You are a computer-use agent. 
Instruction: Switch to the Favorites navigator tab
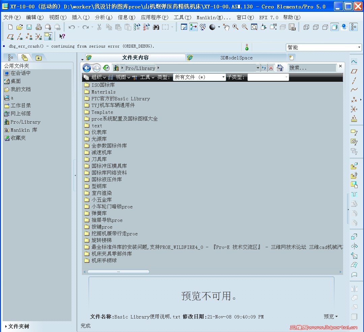pyautogui.click(x=38, y=57)
